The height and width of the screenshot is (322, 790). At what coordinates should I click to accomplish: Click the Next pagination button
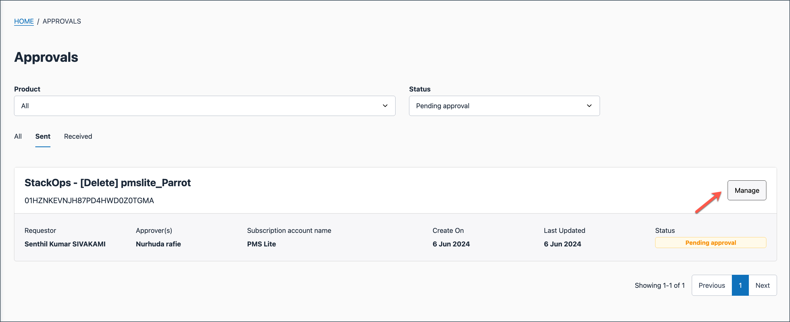pyautogui.click(x=763, y=285)
